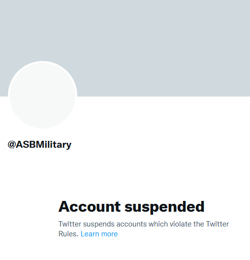Image resolution: width=250 pixels, height=260 pixels.
Task: Click the empty circular profile avatar
Action: pyautogui.click(x=43, y=95)
